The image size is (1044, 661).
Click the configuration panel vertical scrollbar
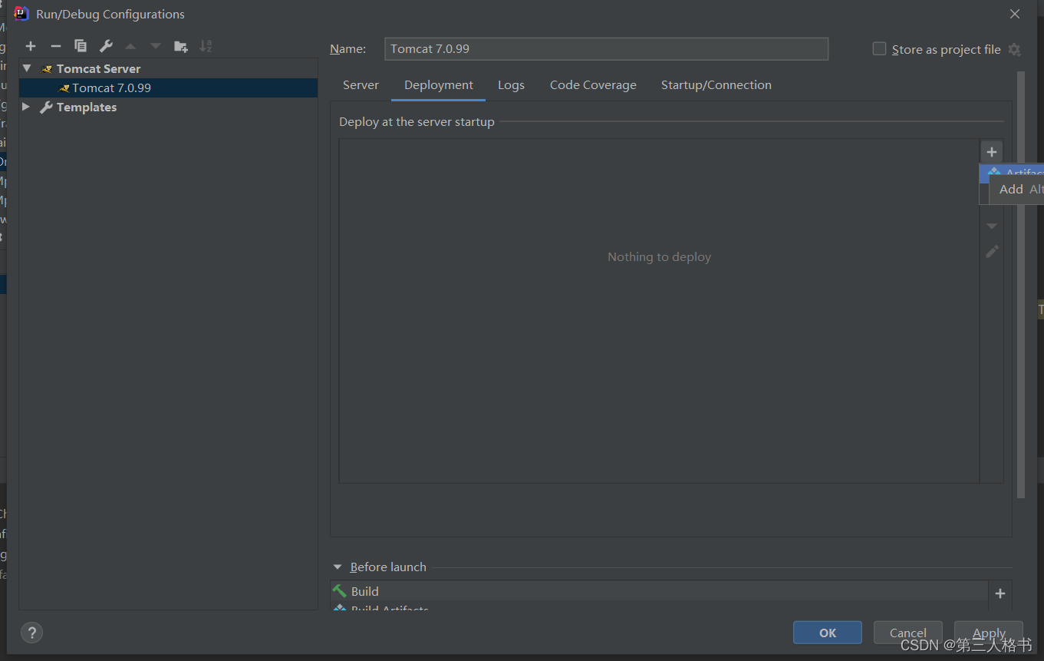[1021, 284]
